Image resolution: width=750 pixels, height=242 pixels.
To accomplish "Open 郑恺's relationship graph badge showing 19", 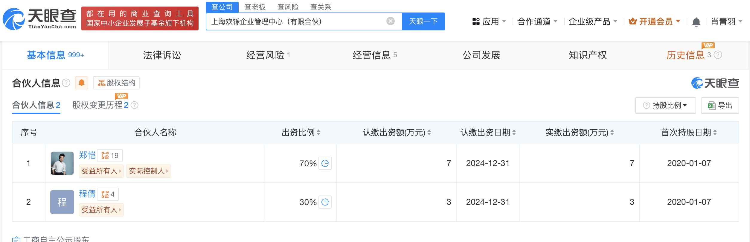I will click(110, 156).
